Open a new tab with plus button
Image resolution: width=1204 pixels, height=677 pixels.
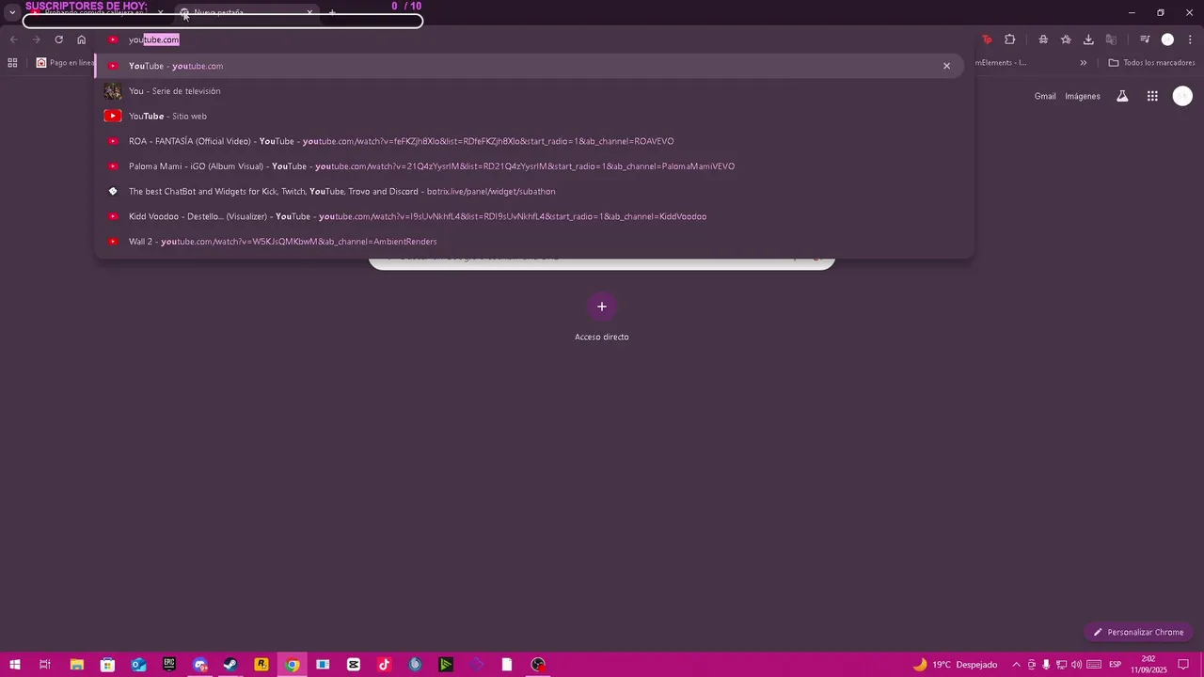tap(332, 12)
